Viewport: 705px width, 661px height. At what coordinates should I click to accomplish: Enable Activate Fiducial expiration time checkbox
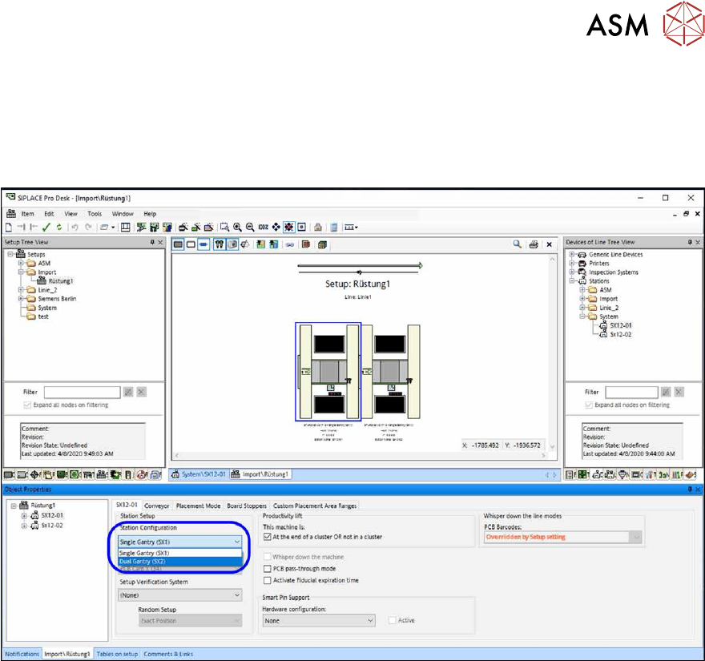point(267,581)
